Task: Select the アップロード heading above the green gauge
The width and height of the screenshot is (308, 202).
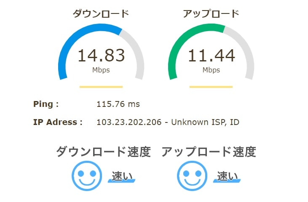Action: pos(211,14)
